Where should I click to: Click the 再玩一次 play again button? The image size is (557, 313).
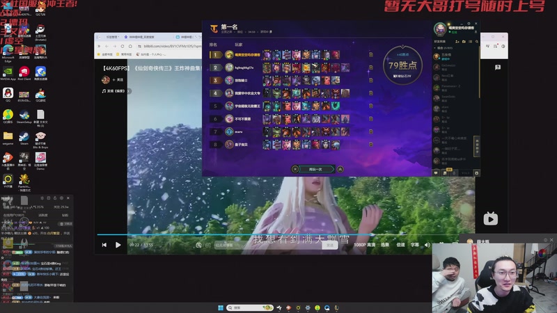[x=315, y=169]
